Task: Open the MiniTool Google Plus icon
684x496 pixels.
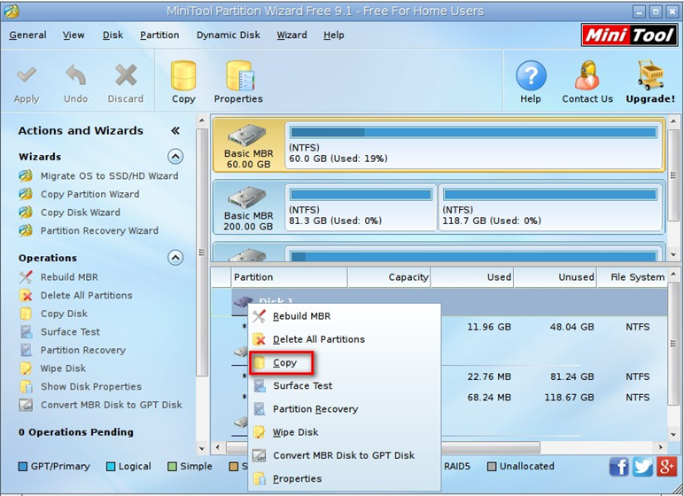Action: pos(666,467)
